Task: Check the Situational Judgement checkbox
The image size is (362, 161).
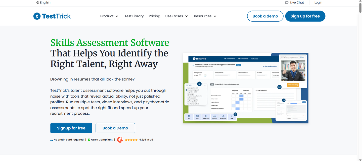Action: [x=186, y=96]
